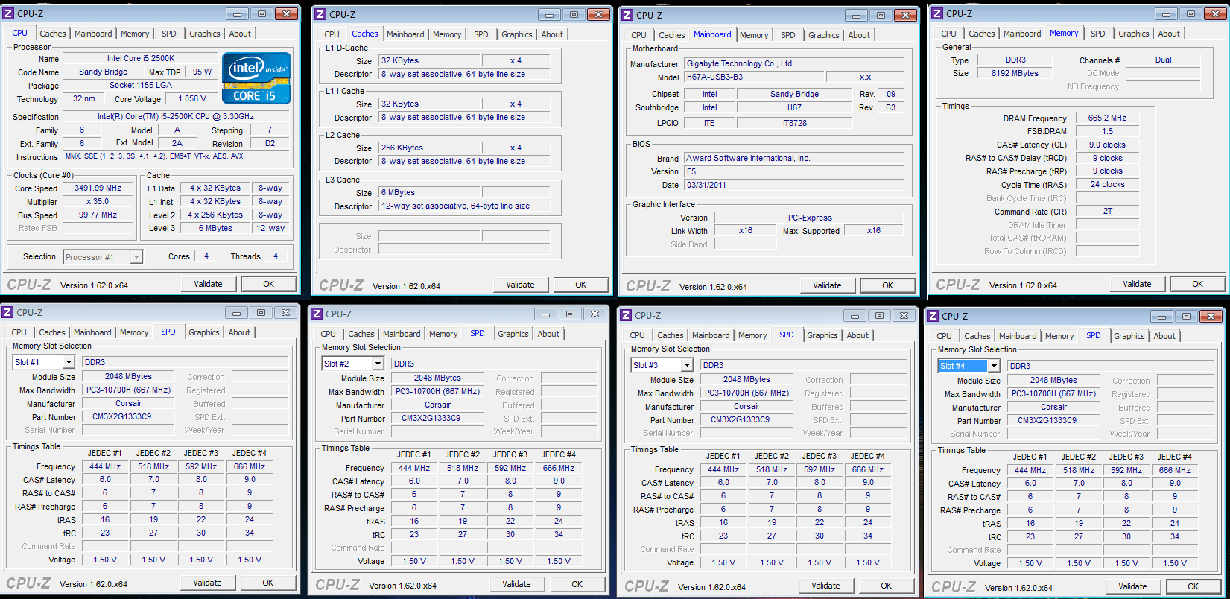
Task: Click the Channels # value 'Dual'
Action: tap(1163, 60)
